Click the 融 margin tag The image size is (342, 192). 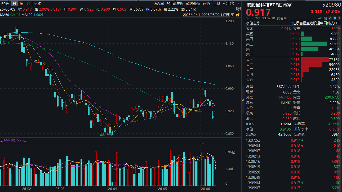click(326, 18)
